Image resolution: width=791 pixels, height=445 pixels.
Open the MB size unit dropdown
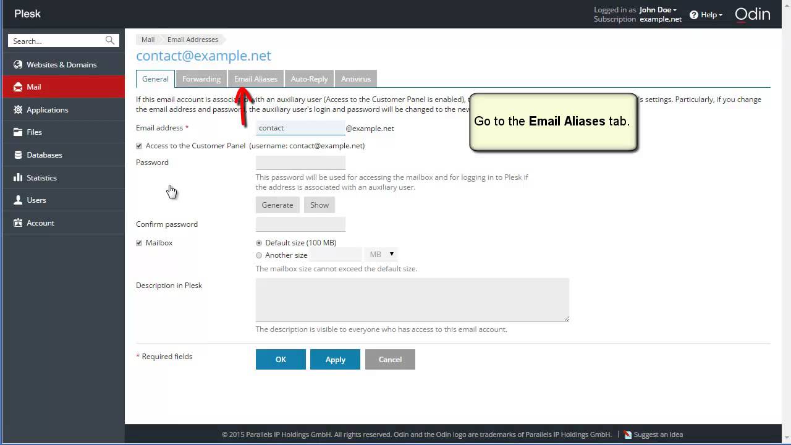pyautogui.click(x=381, y=255)
